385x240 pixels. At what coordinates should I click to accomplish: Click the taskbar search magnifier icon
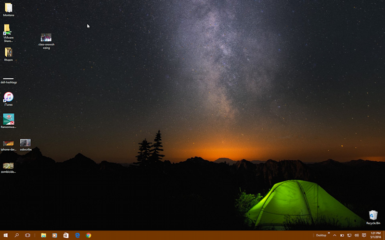16,235
